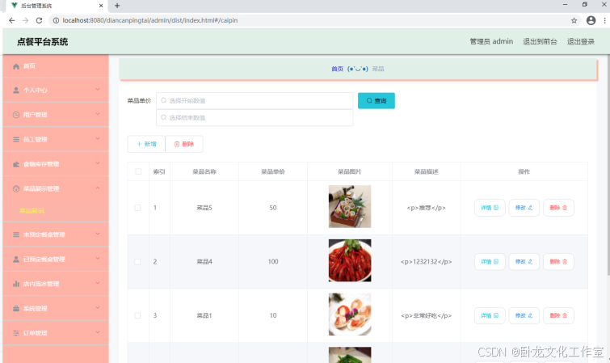610x363 pixels.
Task: Expand the 食物库存管理 menu chevron
Action: [98, 163]
